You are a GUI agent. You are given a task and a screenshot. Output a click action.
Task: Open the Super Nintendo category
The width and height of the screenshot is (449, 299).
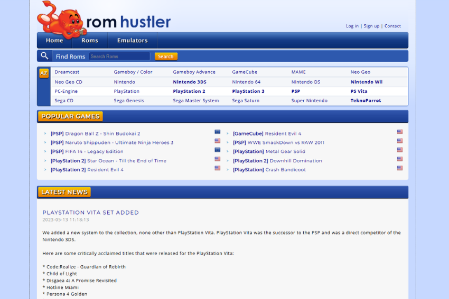309,101
